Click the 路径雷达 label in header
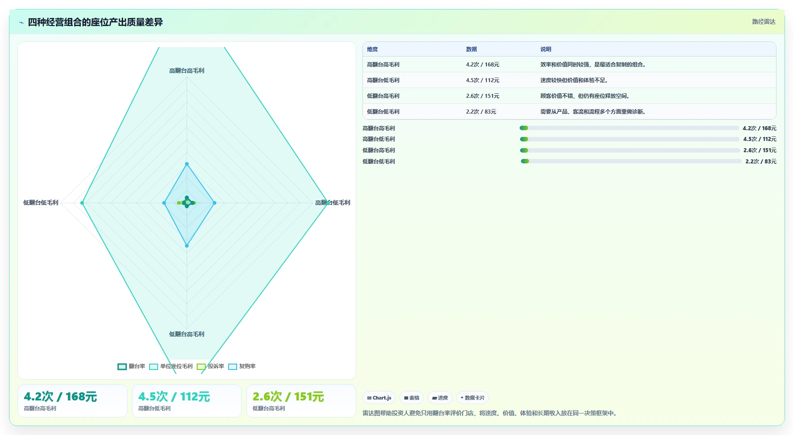This screenshot has height=435, width=794. click(x=763, y=22)
